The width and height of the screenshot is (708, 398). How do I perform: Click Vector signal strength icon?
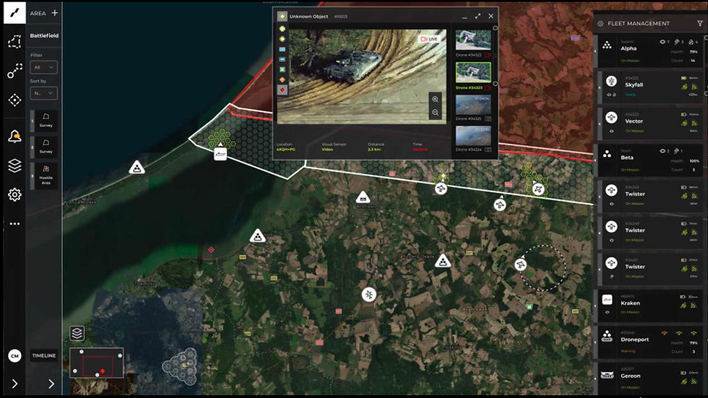point(694,124)
